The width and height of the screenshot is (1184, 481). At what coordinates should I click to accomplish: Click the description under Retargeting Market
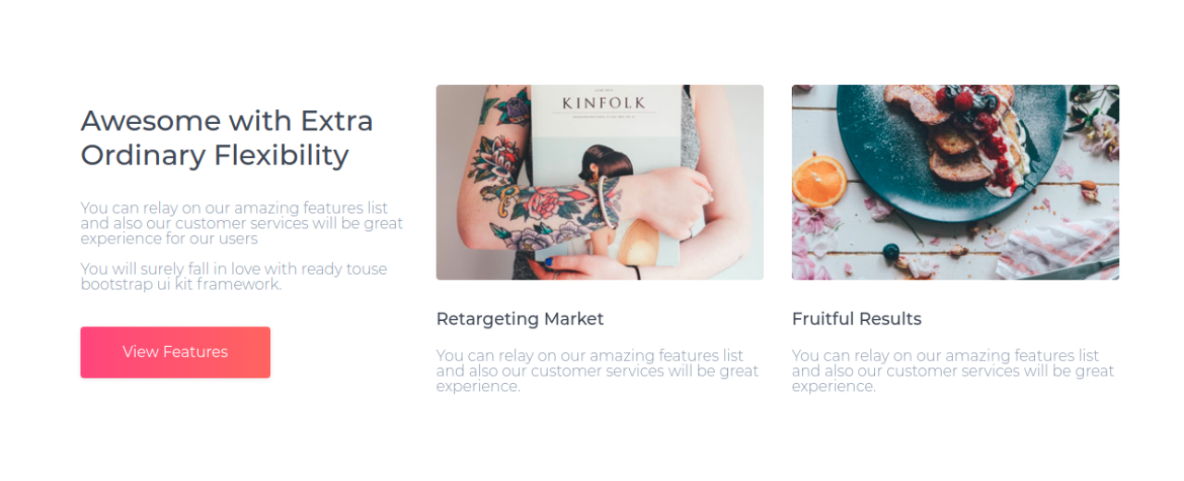(x=597, y=371)
